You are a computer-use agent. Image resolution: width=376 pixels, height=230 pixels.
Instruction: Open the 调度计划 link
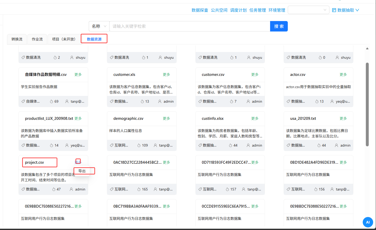238,10
